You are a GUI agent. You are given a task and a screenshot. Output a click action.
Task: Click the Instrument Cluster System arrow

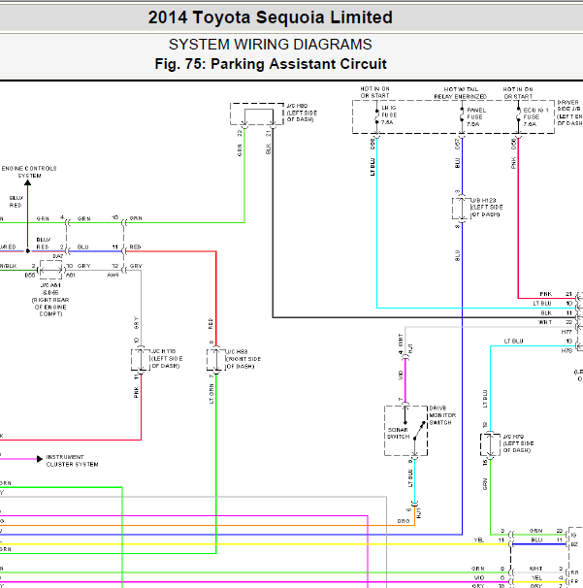(x=40, y=459)
